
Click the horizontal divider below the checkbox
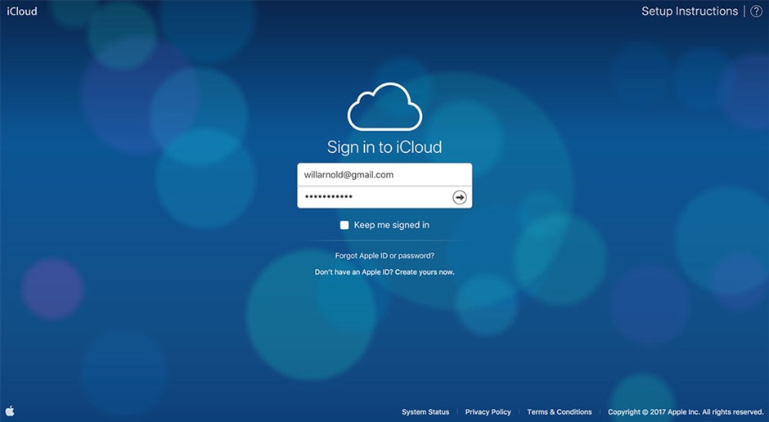384,240
